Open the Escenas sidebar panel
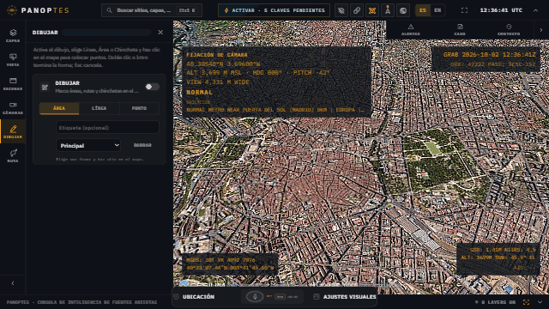549x309 pixels. tap(13, 84)
